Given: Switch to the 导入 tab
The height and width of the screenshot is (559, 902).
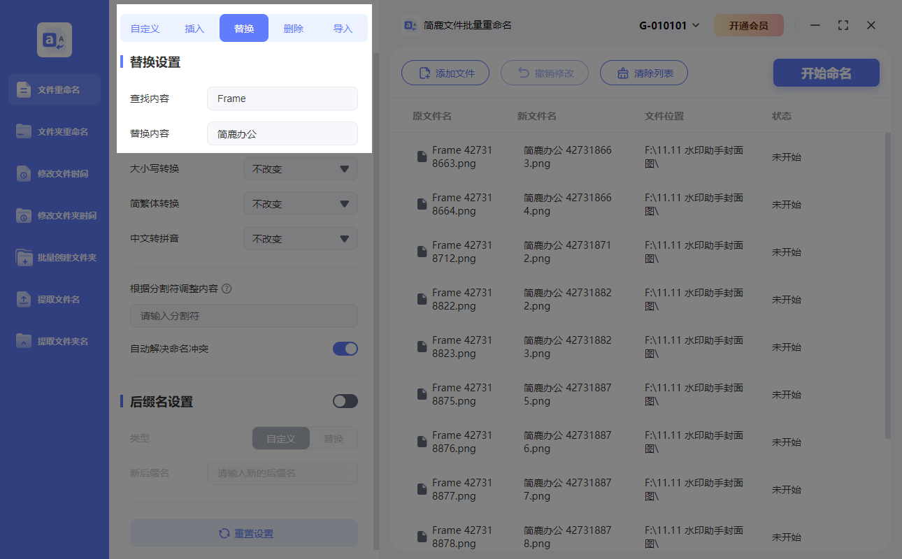Looking at the screenshot, I should pos(343,29).
